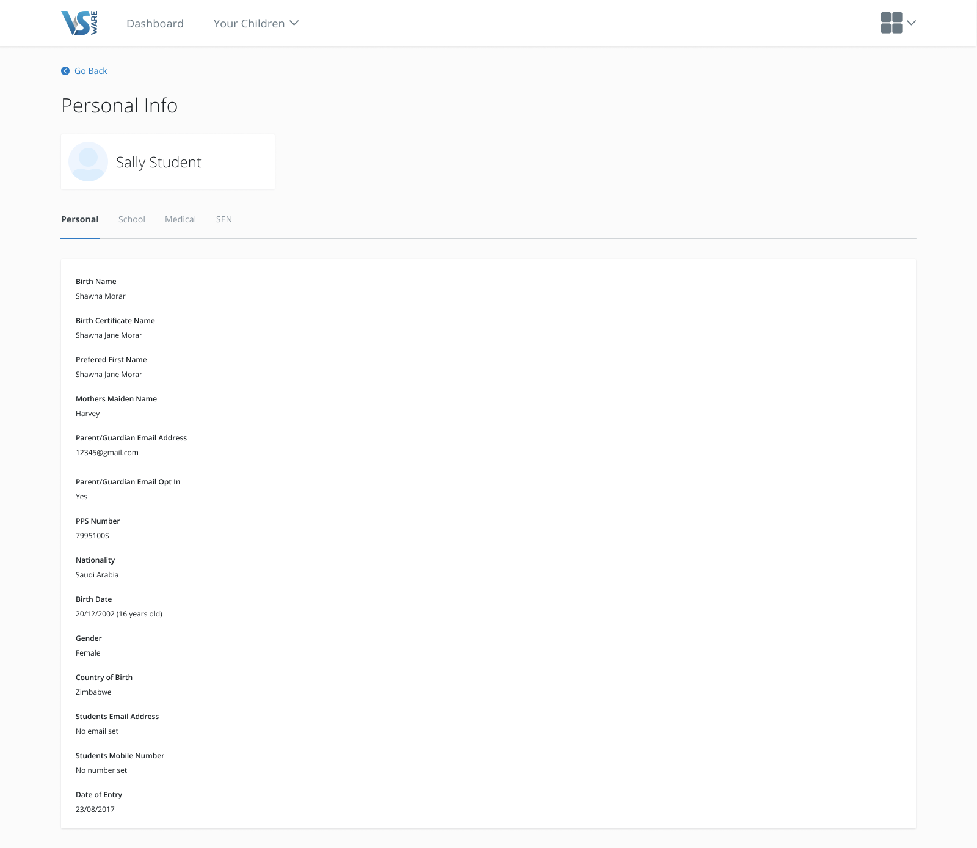Click the Go Back arrow icon
Screen dimensions: 977x848
tap(65, 71)
